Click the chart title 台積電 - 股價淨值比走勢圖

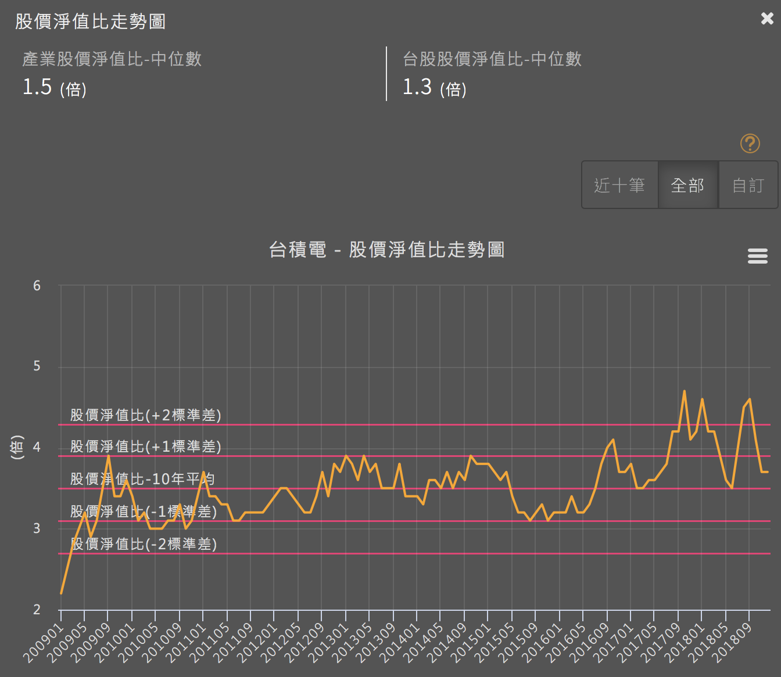[x=388, y=250]
